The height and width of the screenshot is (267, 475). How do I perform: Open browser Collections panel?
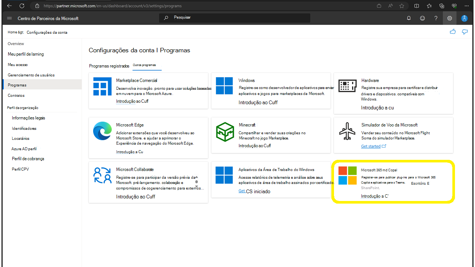[x=442, y=6]
